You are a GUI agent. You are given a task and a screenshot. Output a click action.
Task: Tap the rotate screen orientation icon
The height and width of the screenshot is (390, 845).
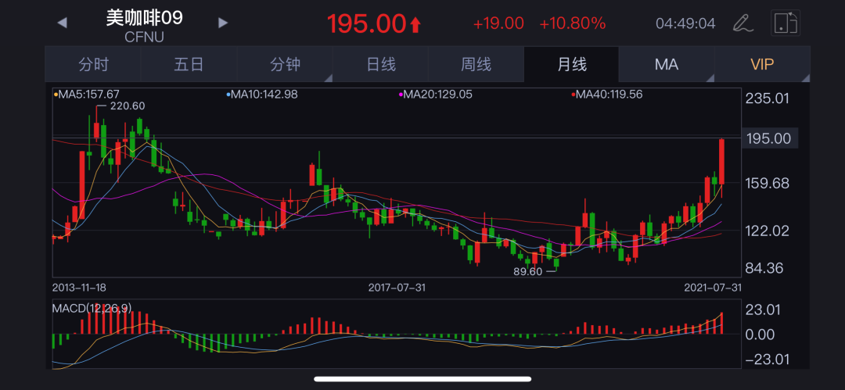785,23
